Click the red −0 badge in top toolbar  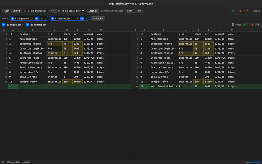click(x=240, y=11)
